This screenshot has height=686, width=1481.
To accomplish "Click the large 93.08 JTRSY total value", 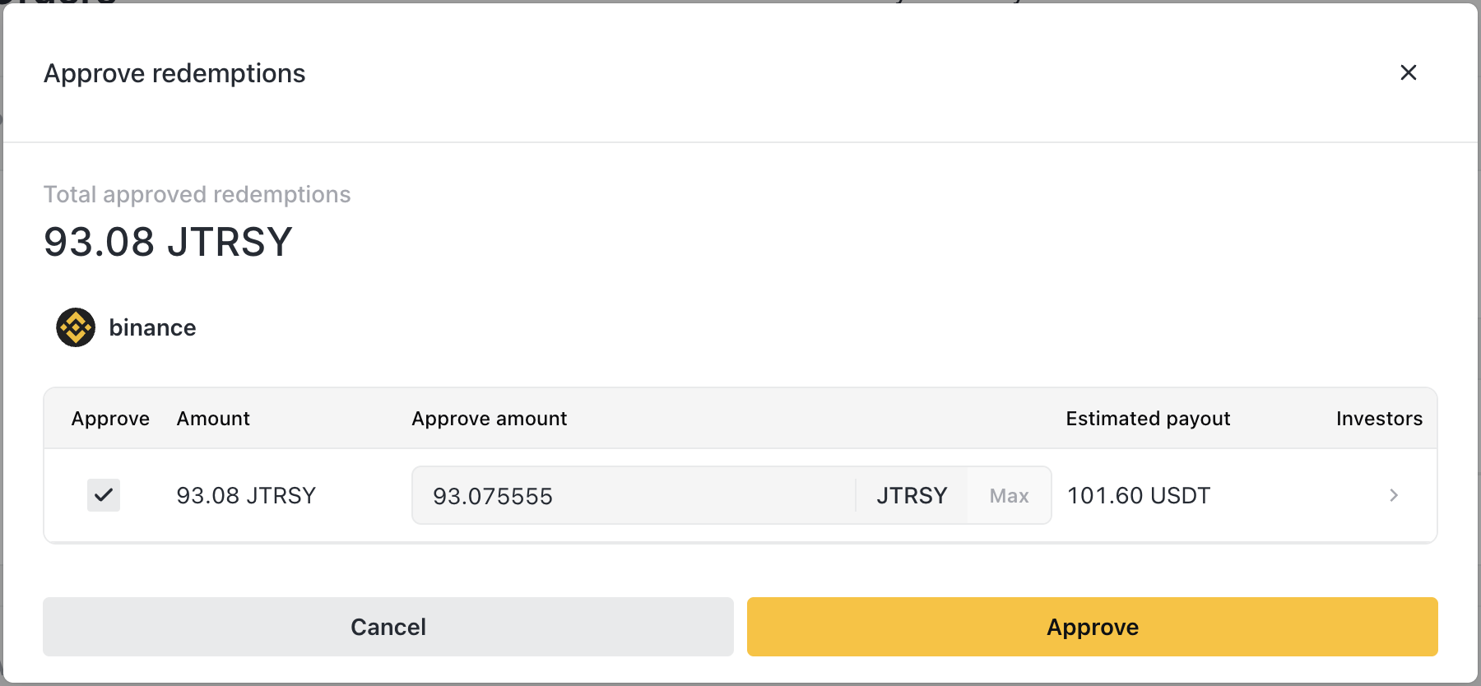I will pyautogui.click(x=168, y=242).
